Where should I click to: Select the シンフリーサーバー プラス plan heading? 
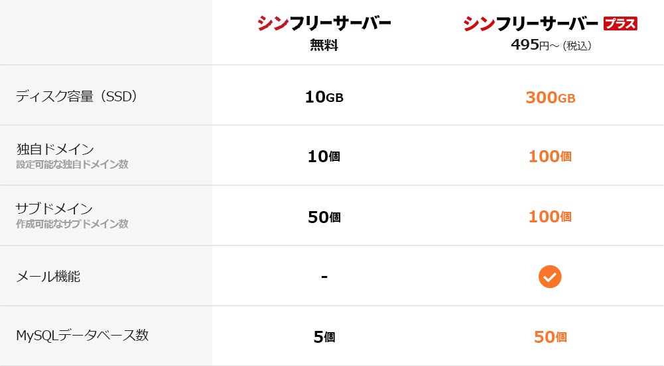click(x=550, y=23)
